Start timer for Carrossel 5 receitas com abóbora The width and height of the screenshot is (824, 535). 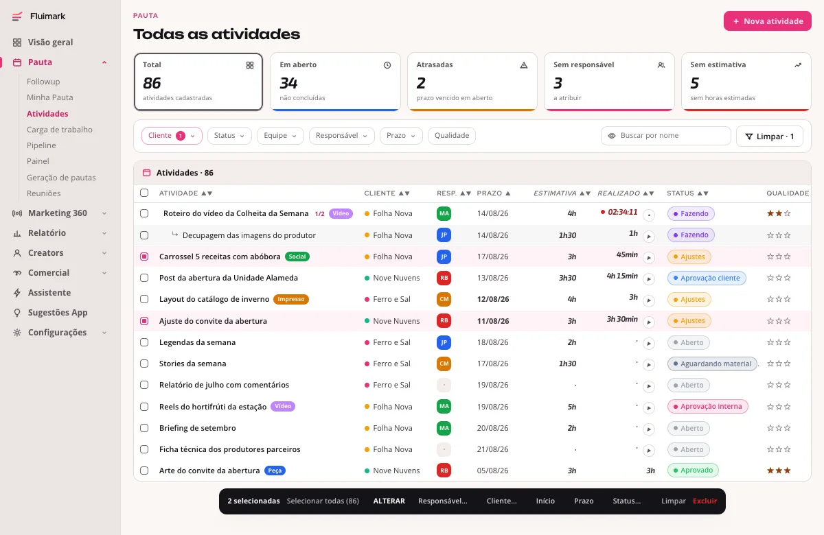pos(649,258)
